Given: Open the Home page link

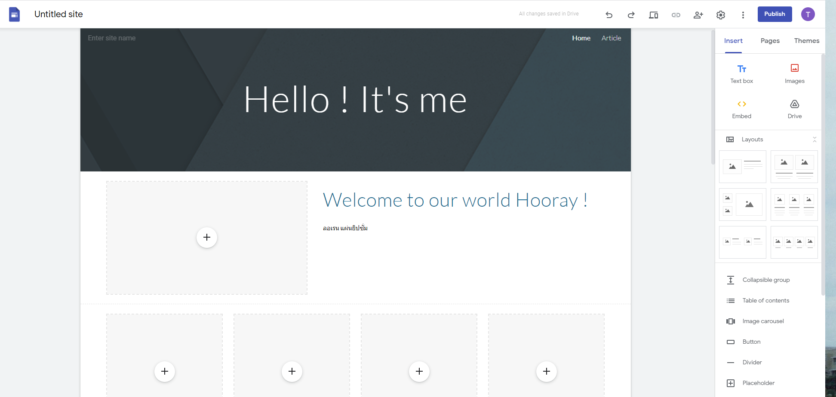Looking at the screenshot, I should coord(581,38).
